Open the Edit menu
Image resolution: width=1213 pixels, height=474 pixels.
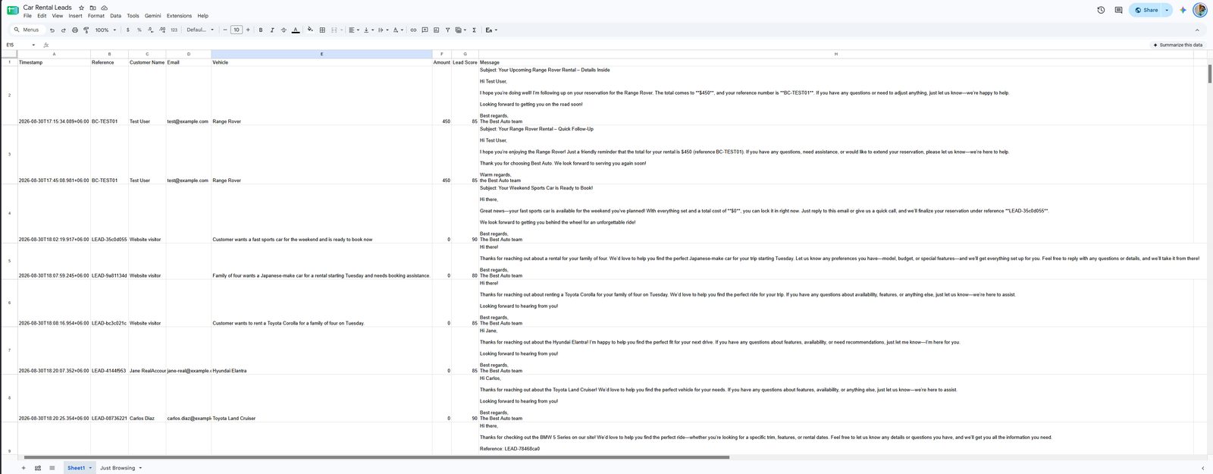pyautogui.click(x=42, y=16)
